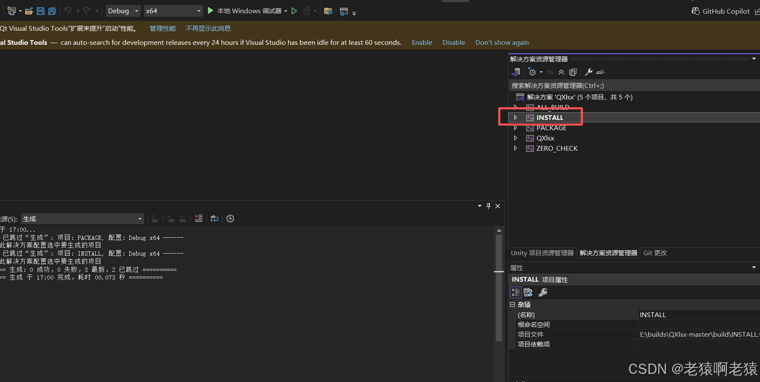Select solution 'QXlsx' root node
The image size is (760, 382).
[x=580, y=97]
